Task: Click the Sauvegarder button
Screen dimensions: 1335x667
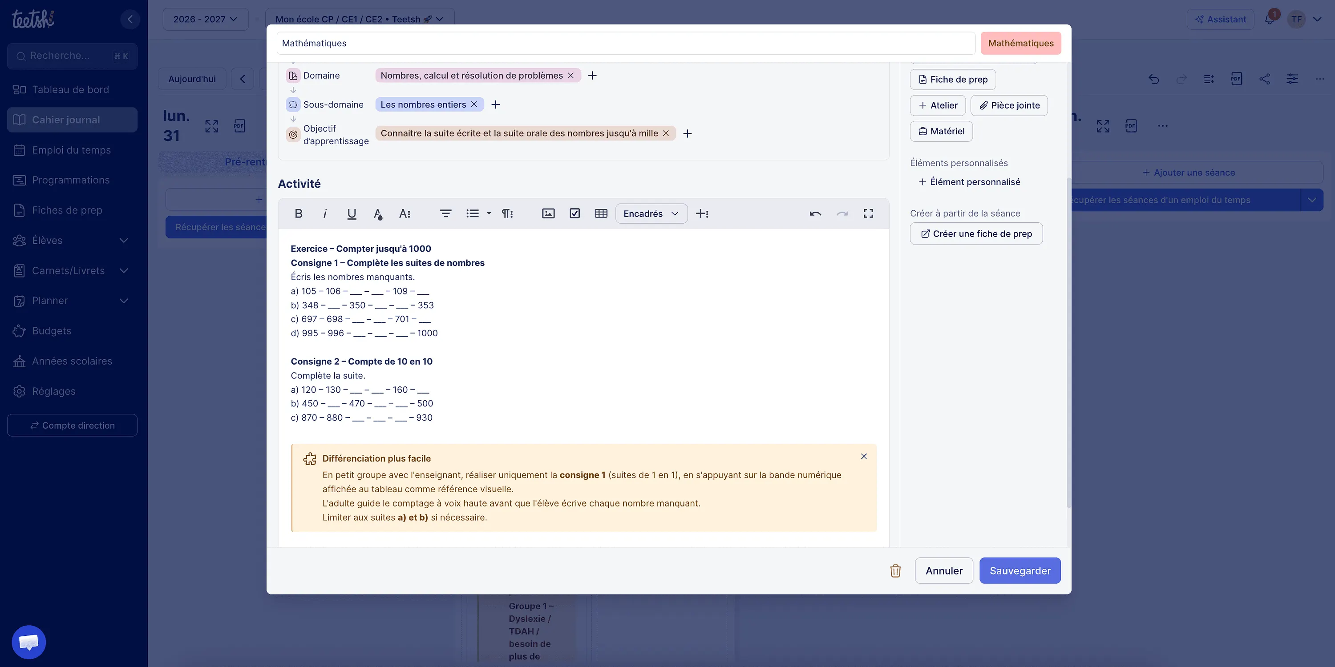Action: (x=1020, y=571)
